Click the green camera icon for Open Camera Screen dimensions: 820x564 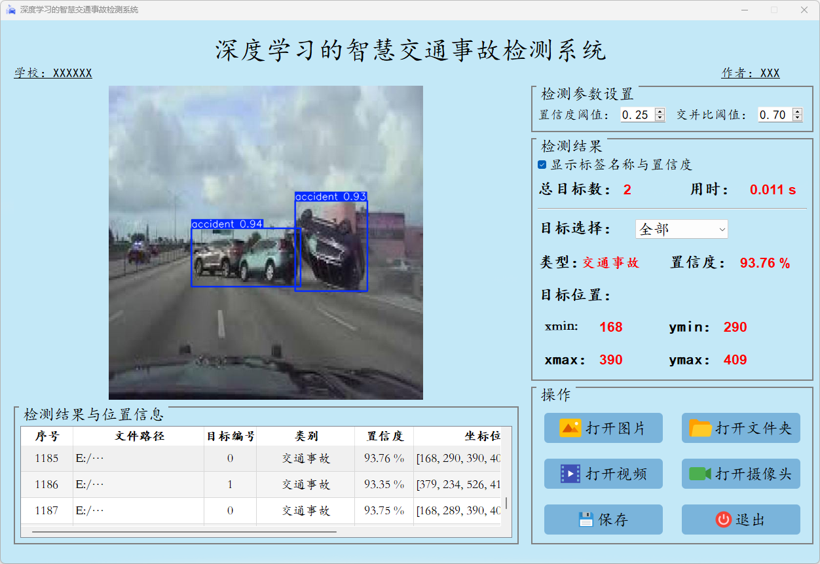[x=700, y=474]
